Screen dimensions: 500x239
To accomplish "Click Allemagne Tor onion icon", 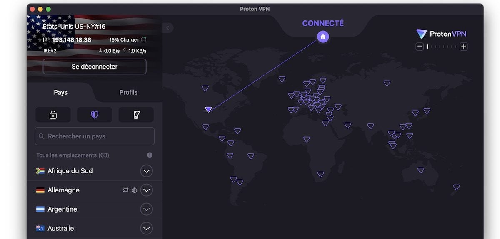I will (x=135, y=190).
